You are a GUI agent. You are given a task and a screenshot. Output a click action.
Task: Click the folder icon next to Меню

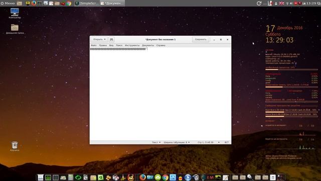click(20, 4)
